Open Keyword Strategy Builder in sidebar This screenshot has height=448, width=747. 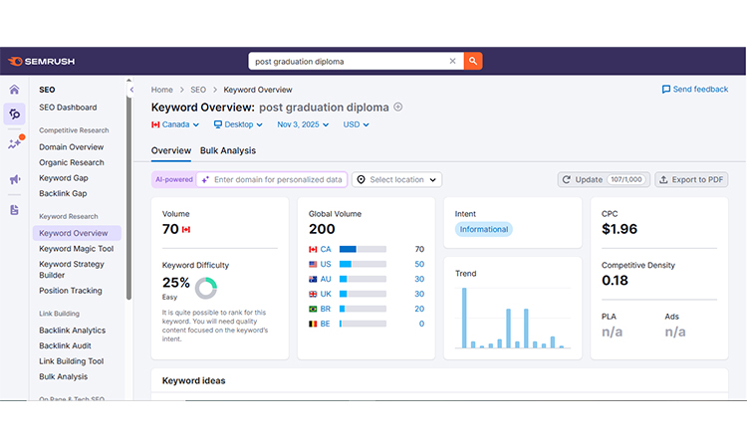pyautogui.click(x=72, y=270)
